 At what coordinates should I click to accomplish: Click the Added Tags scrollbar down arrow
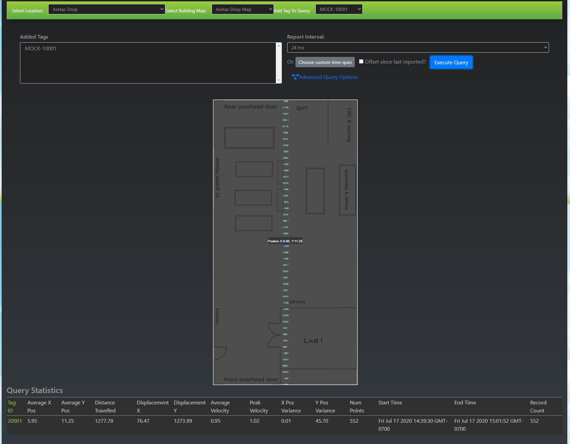tap(279, 81)
